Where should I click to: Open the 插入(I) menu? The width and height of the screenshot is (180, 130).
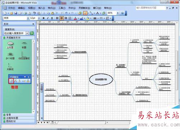pos(41,8)
